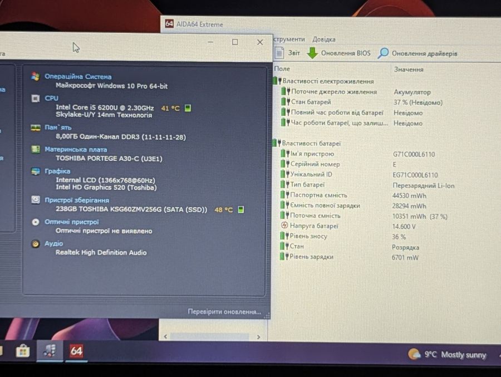Click the driver update magnifier icon
501x377 pixels.
click(x=383, y=53)
